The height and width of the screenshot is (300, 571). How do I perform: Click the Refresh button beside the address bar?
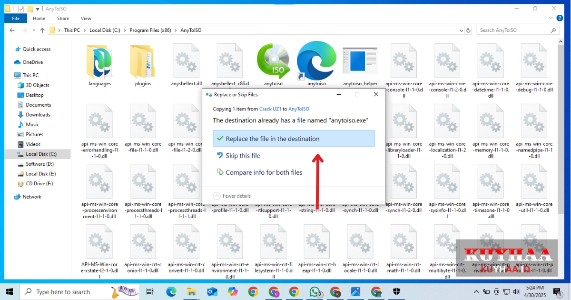[x=469, y=30]
